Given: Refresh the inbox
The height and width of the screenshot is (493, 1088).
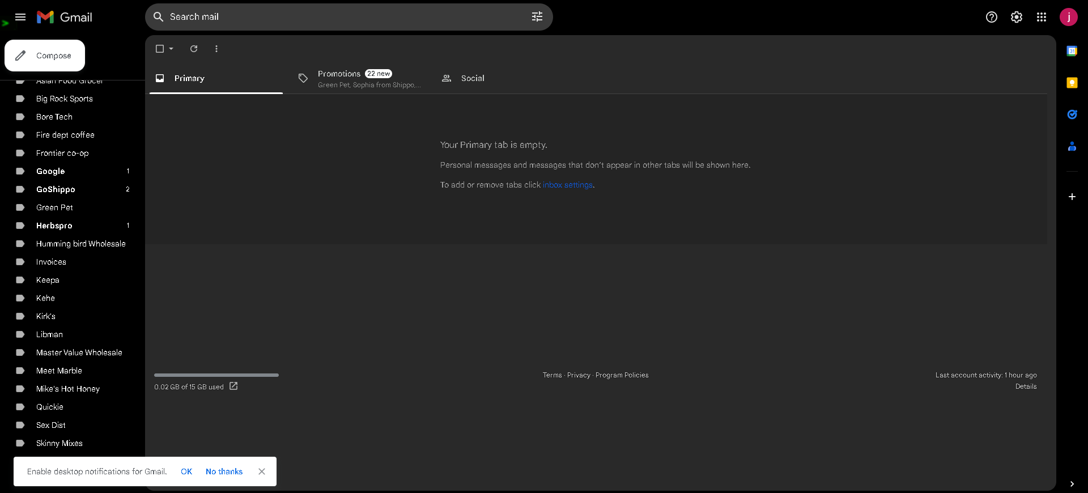Looking at the screenshot, I should (194, 49).
